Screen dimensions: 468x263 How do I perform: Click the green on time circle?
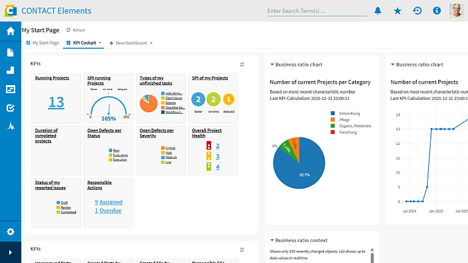pos(213,99)
